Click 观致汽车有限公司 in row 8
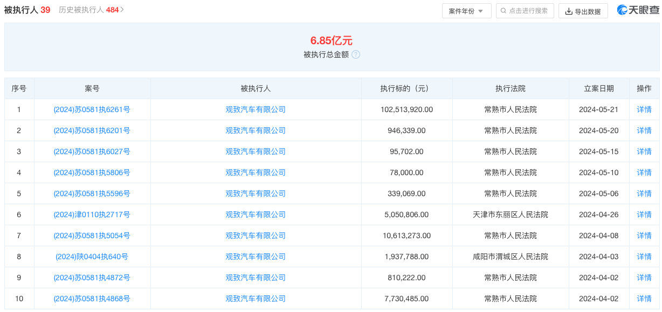662x312 pixels. [x=256, y=256]
